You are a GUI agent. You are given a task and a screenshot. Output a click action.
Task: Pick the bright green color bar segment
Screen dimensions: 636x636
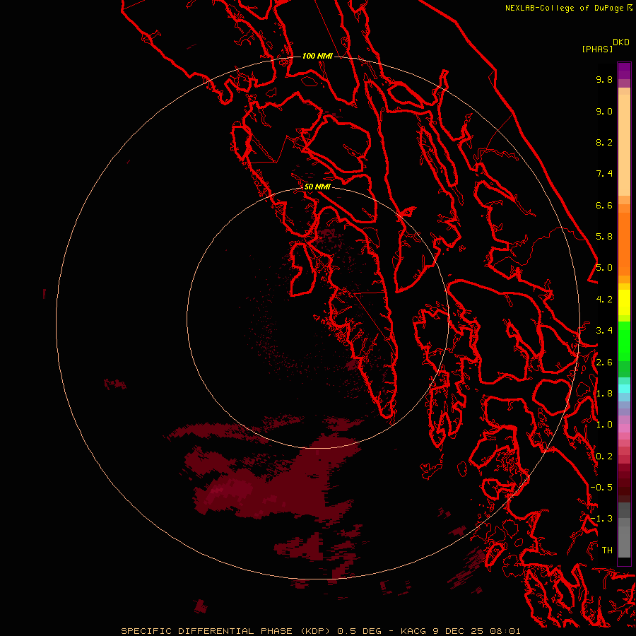point(624,341)
